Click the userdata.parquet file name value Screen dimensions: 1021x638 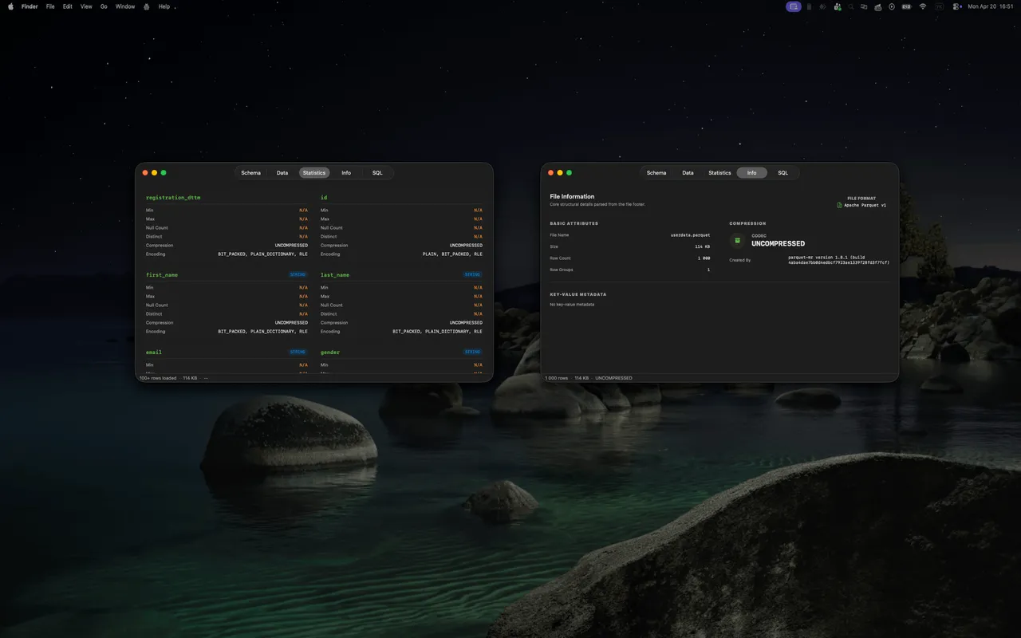pos(690,235)
